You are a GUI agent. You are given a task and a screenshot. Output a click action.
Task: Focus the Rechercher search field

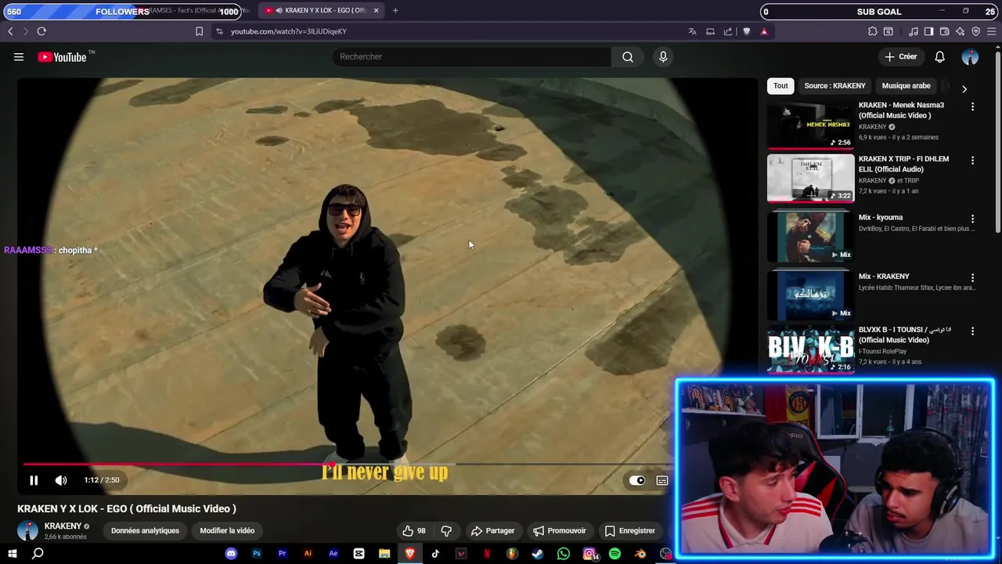(x=472, y=56)
